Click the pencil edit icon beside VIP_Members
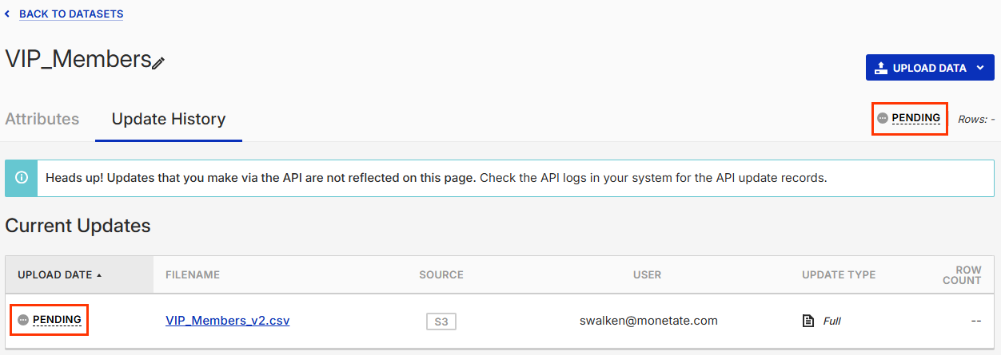This screenshot has height=355, width=1001. point(158,62)
